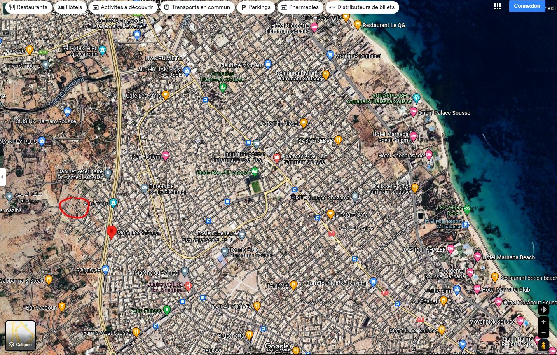Open the Google apps grid icon
This screenshot has height=355, width=557.
[497, 6]
